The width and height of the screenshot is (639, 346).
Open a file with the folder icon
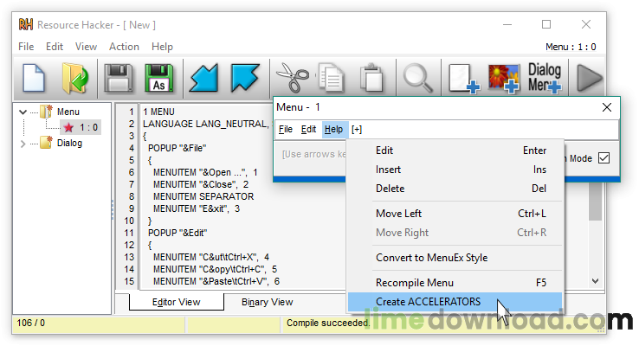75,78
